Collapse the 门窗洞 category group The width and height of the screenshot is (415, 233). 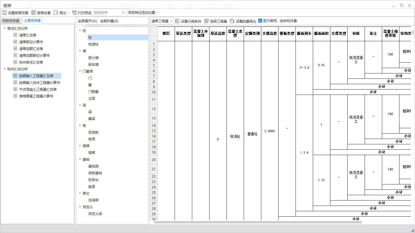click(x=80, y=71)
